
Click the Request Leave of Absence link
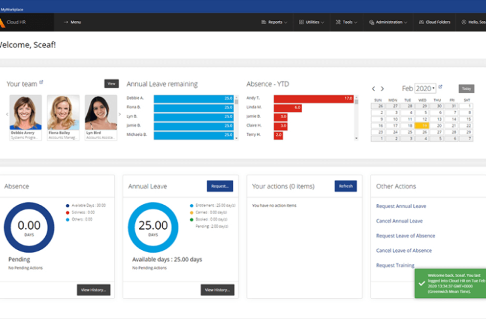(x=405, y=236)
